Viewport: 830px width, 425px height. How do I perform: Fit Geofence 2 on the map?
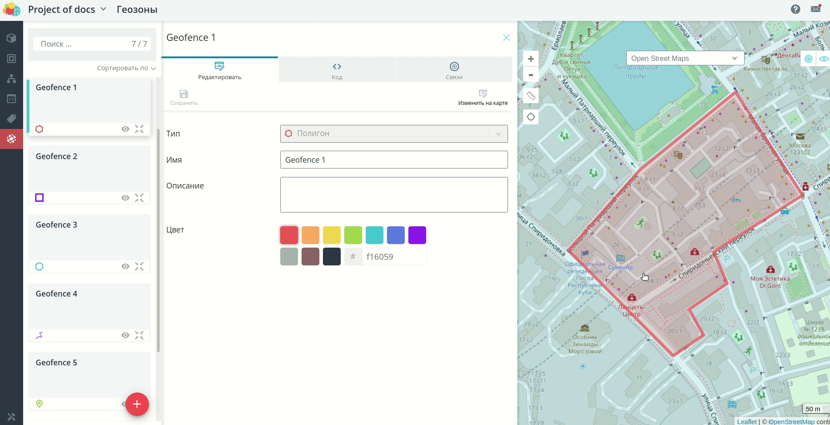(139, 198)
